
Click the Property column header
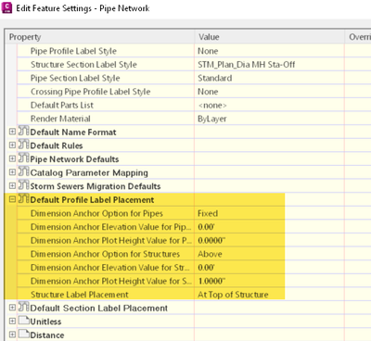pos(100,37)
